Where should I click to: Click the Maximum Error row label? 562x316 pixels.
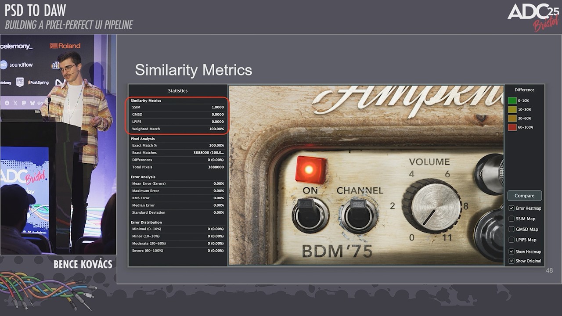pos(146,191)
